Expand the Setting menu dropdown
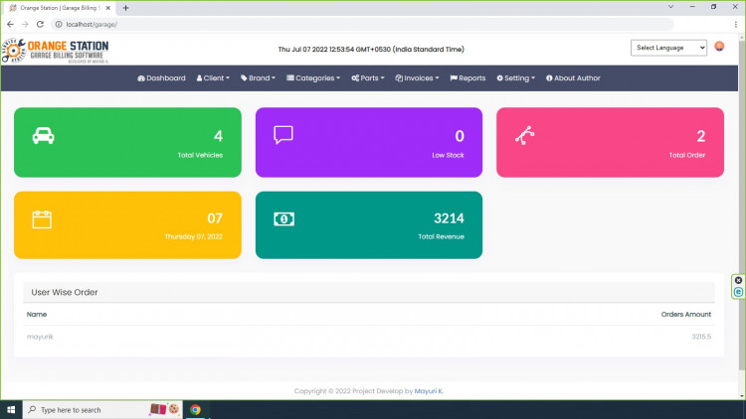This screenshot has height=419, width=746. pyautogui.click(x=515, y=77)
